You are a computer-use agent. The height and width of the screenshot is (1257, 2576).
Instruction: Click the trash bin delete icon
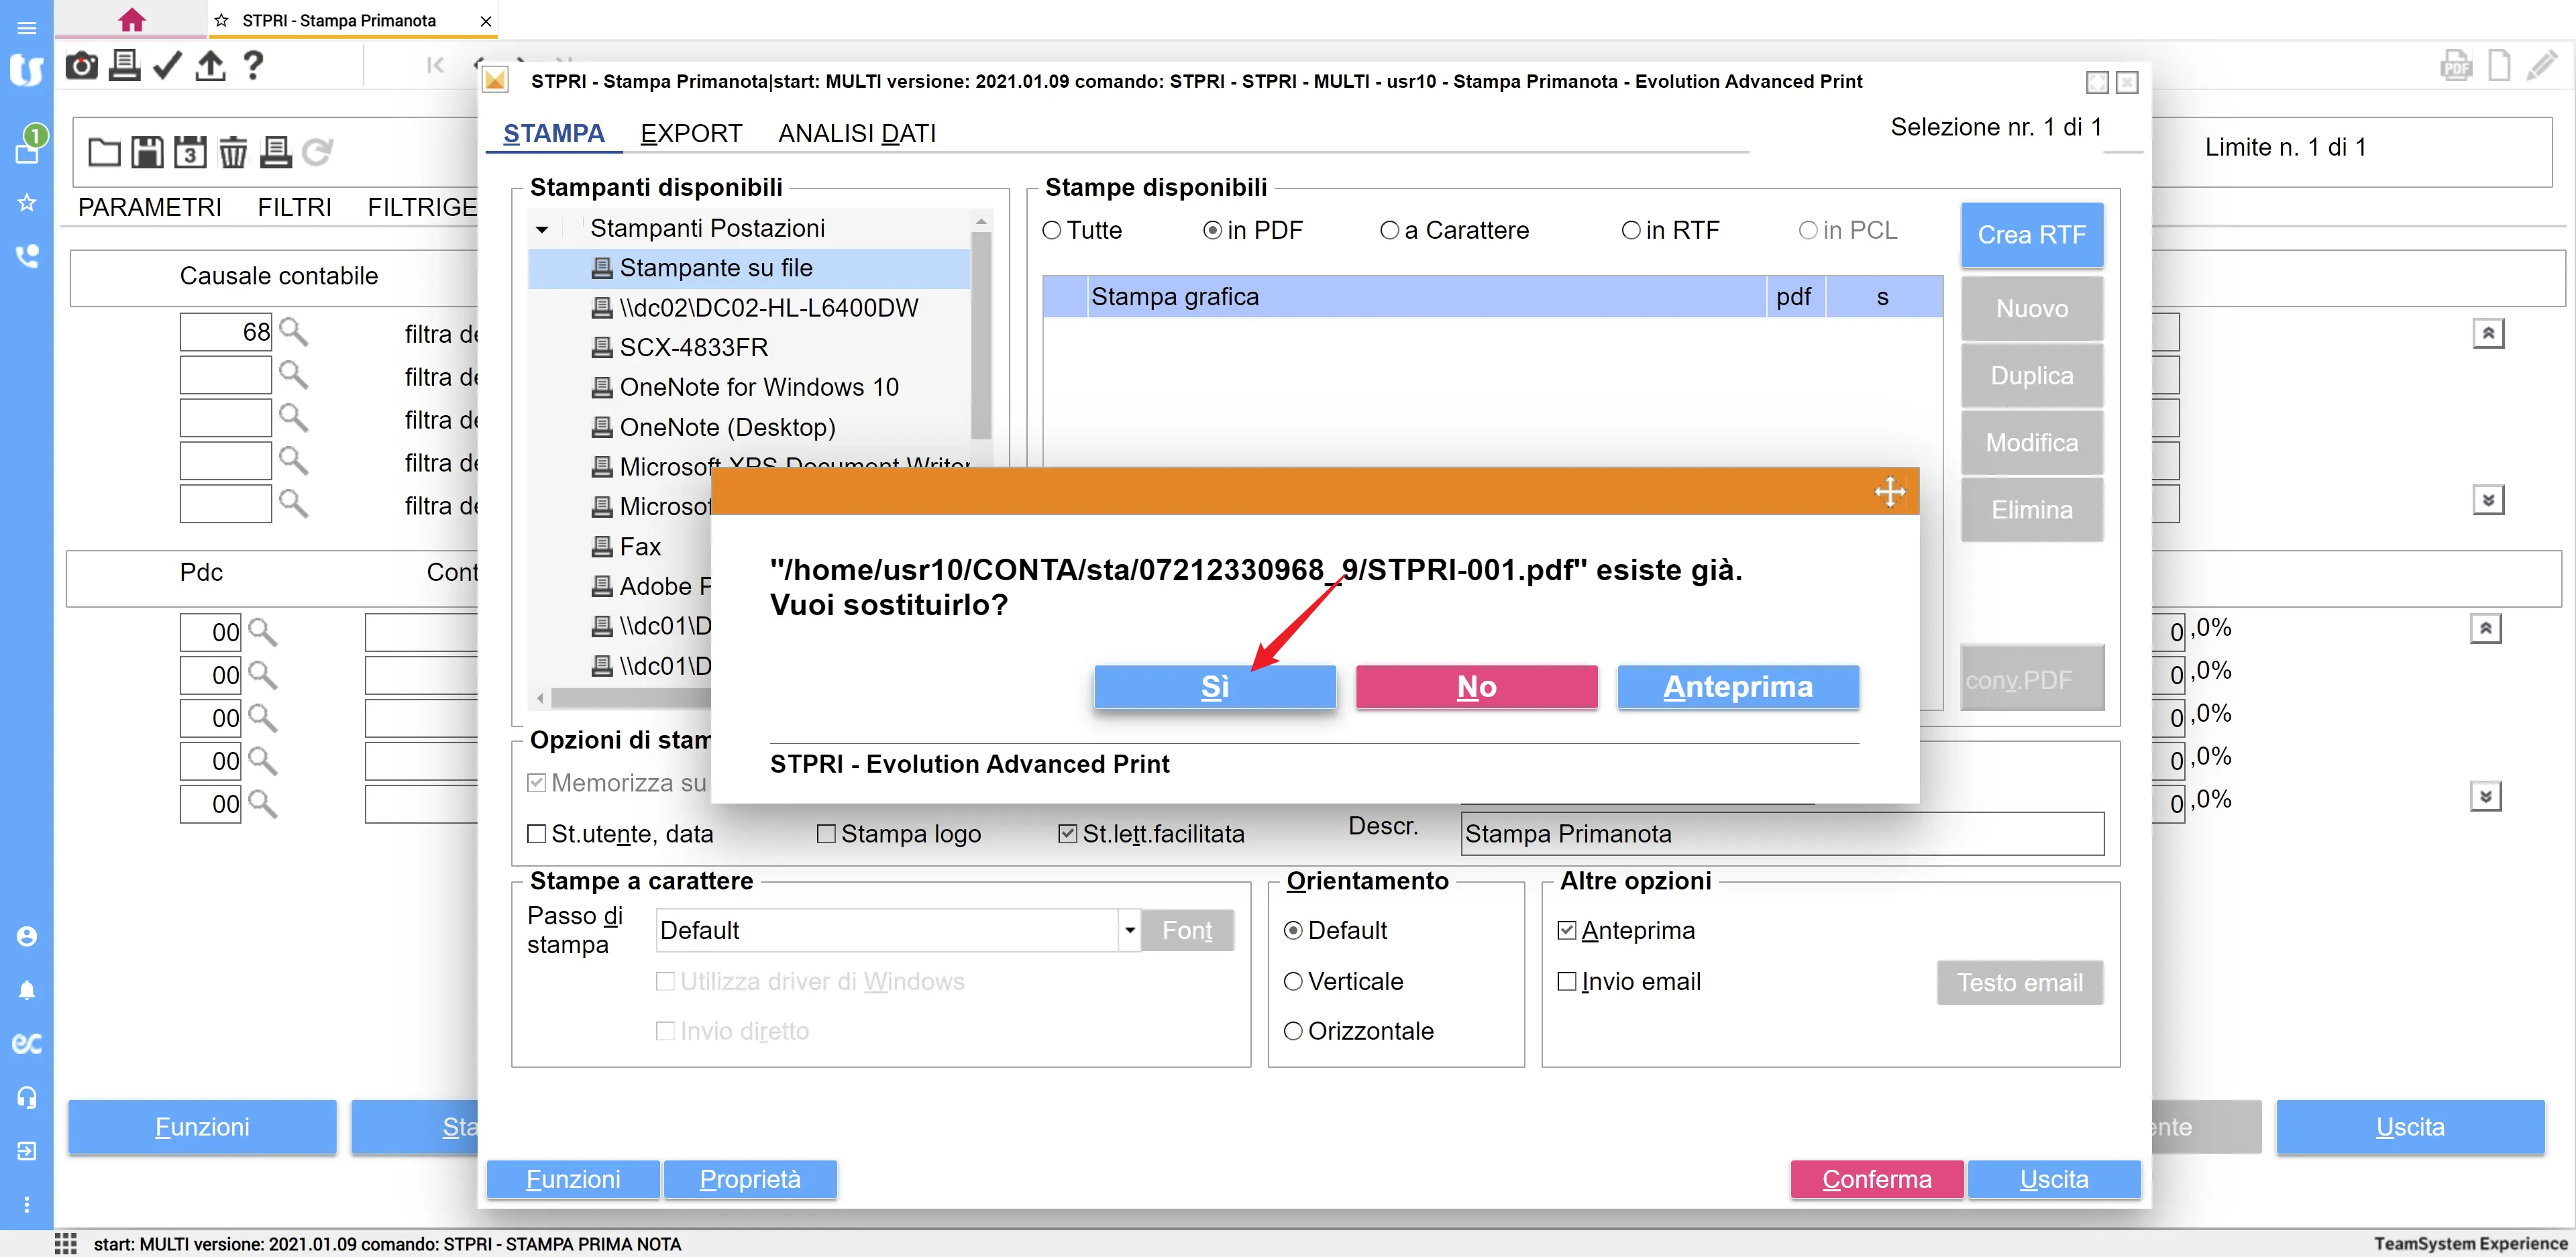pos(232,152)
